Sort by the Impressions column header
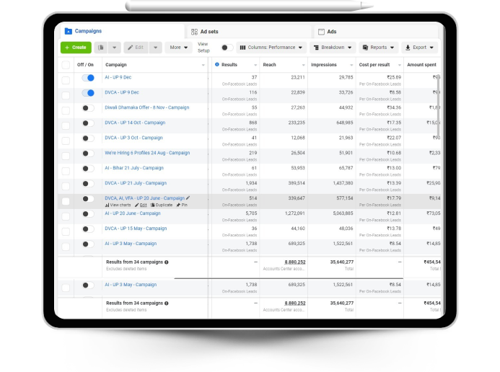500x372 pixels. pyautogui.click(x=324, y=65)
